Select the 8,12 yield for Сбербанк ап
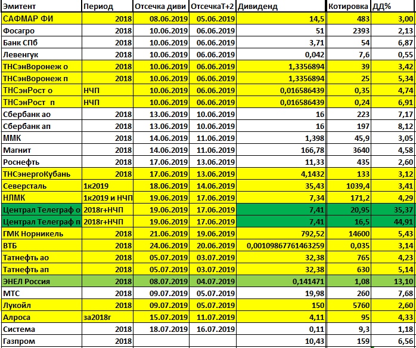The width and height of the screenshot is (416, 348). tap(393, 126)
